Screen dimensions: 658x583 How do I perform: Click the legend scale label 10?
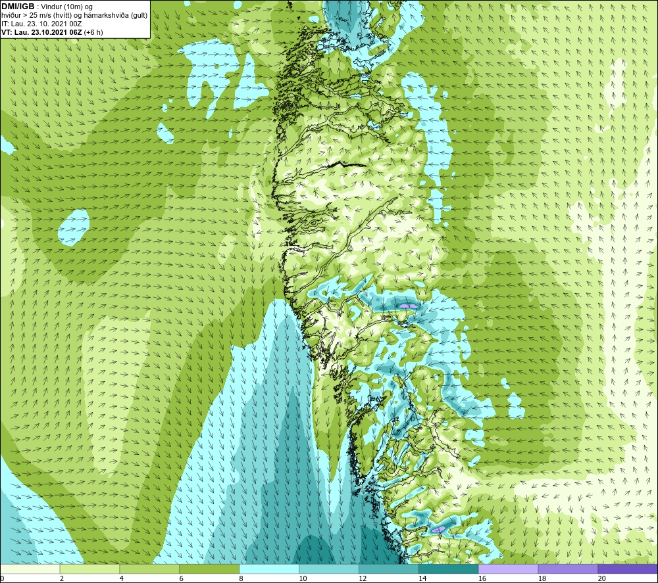coord(303,578)
